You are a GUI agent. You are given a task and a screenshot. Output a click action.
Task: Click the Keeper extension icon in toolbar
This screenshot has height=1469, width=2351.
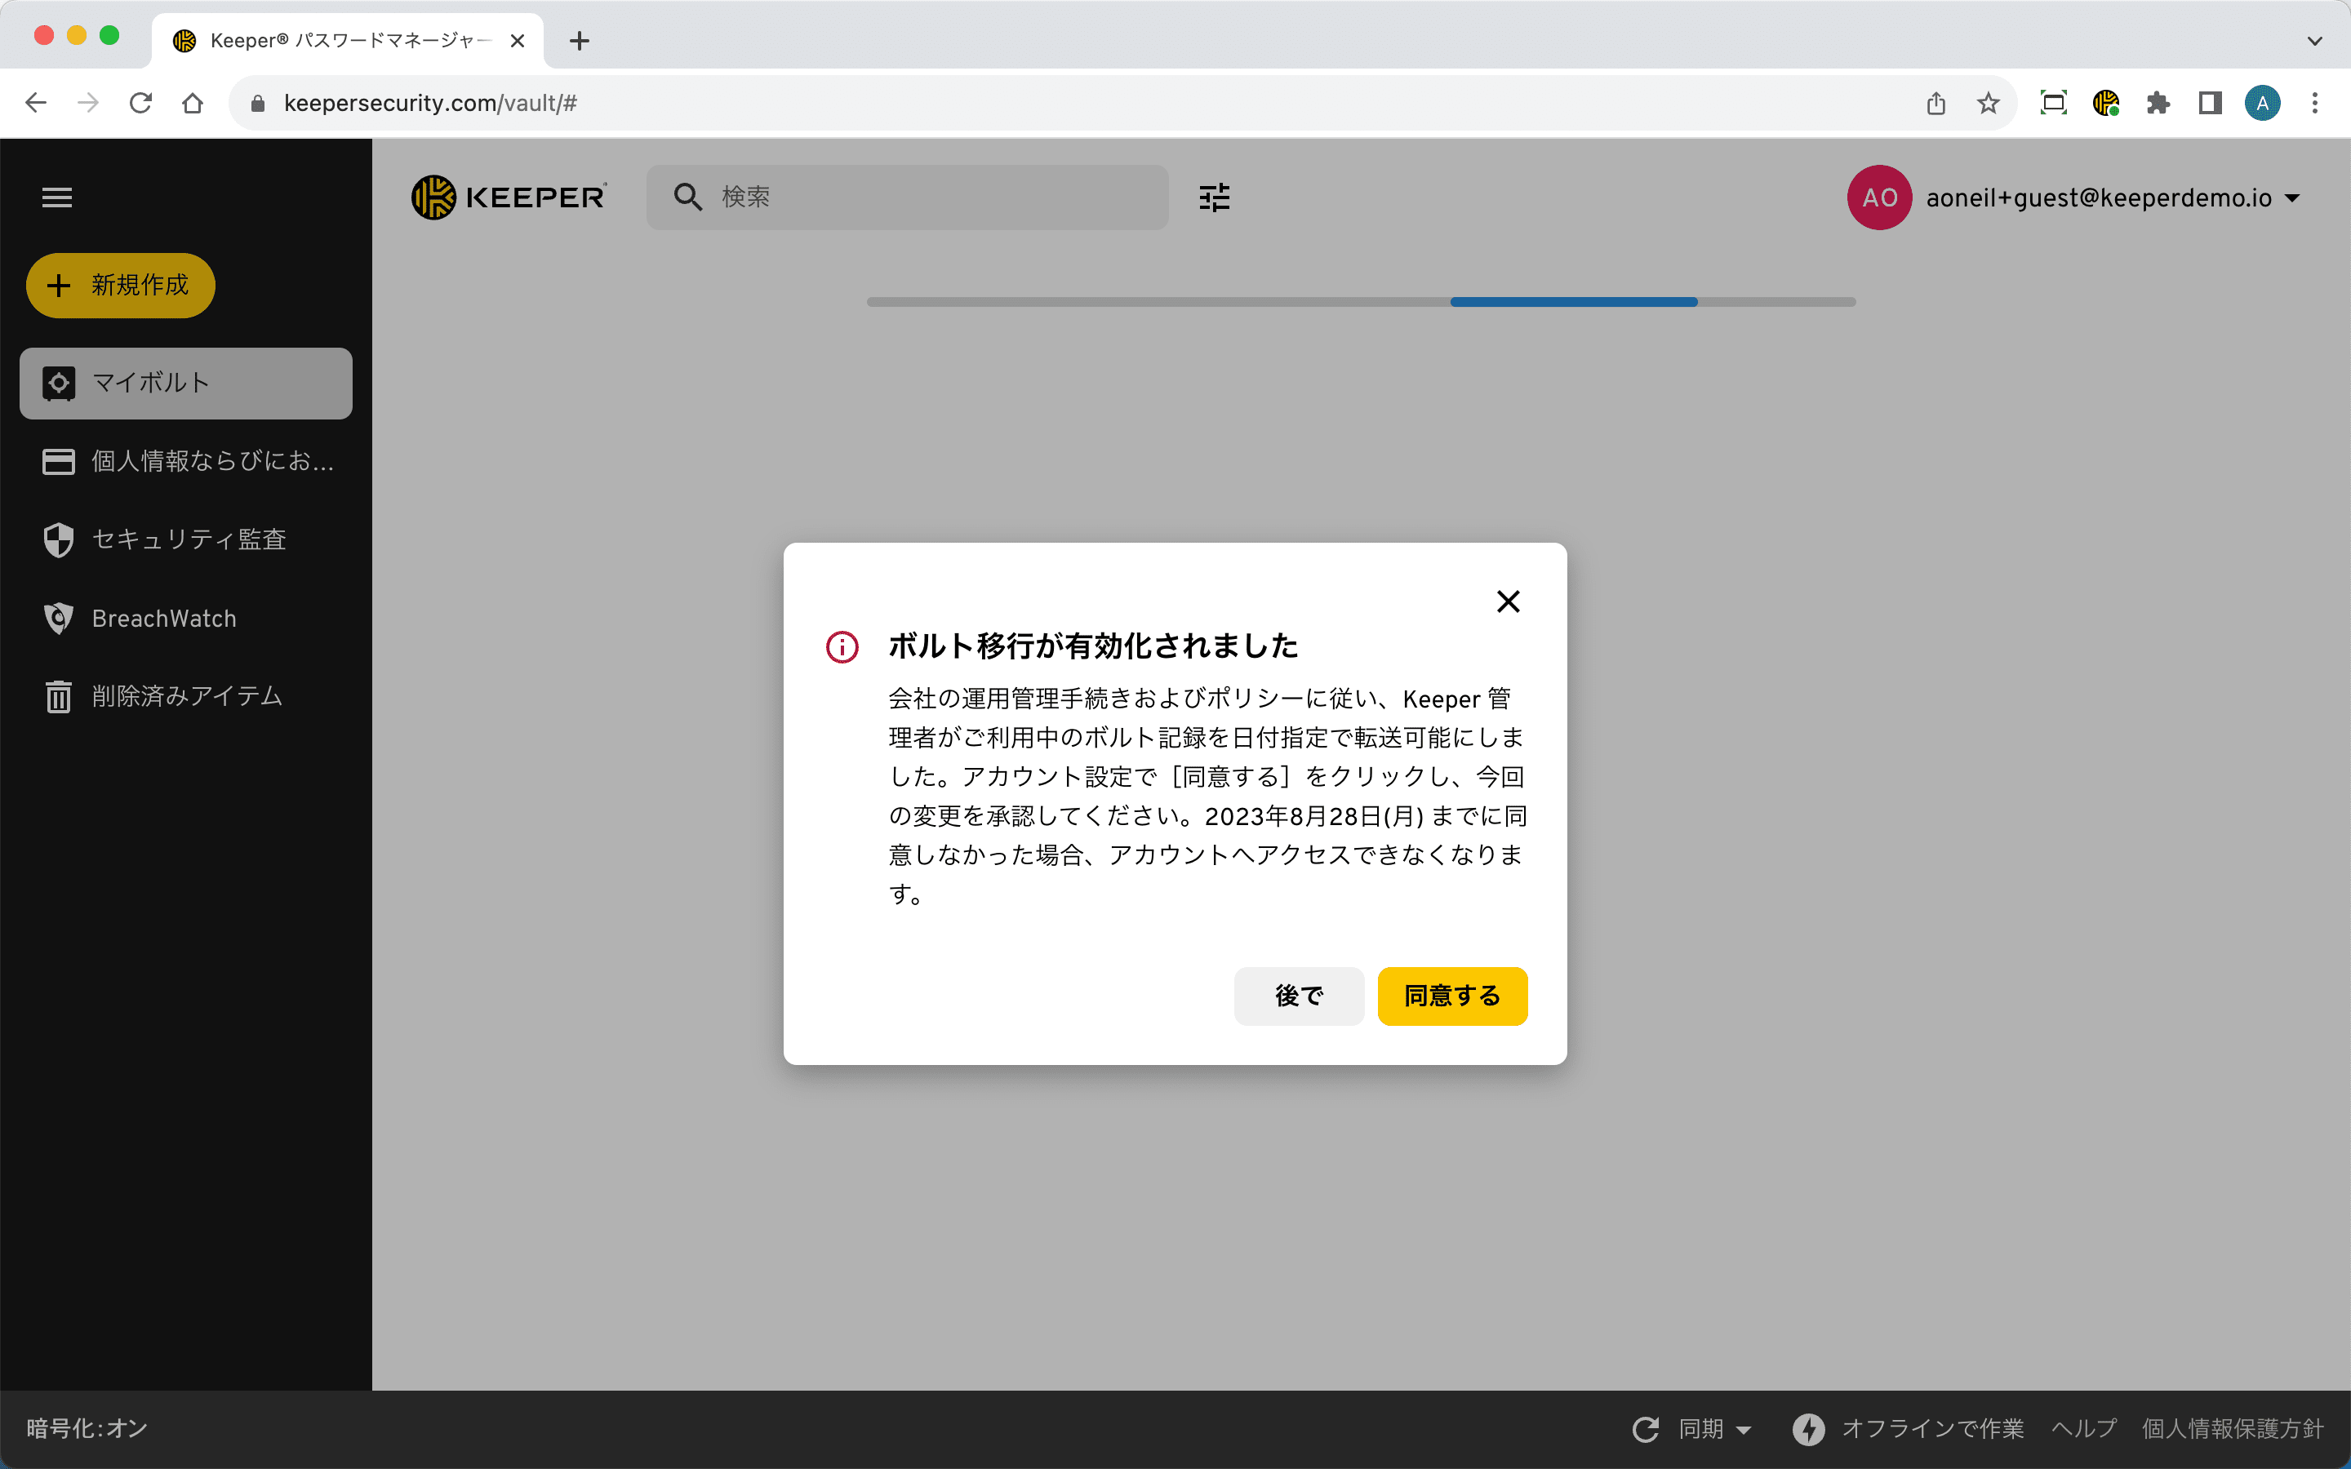point(2105,103)
